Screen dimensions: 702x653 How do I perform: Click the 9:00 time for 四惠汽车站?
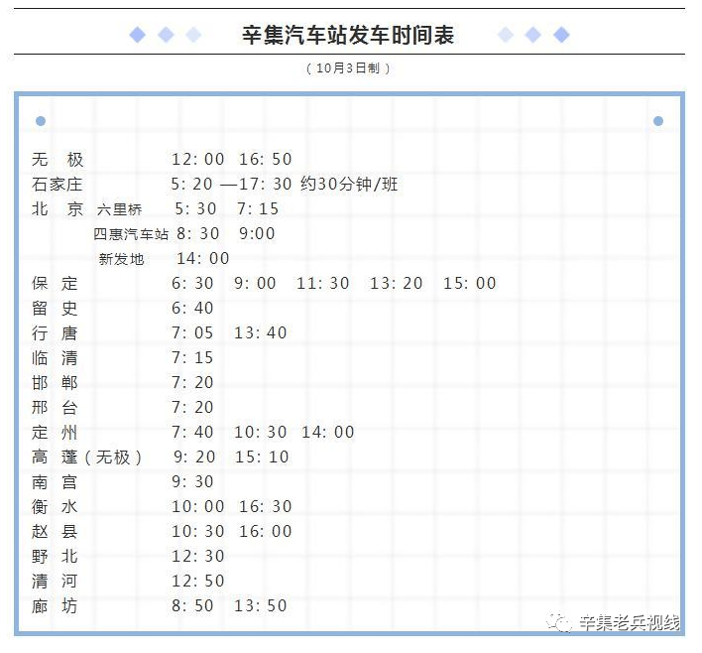coord(257,233)
